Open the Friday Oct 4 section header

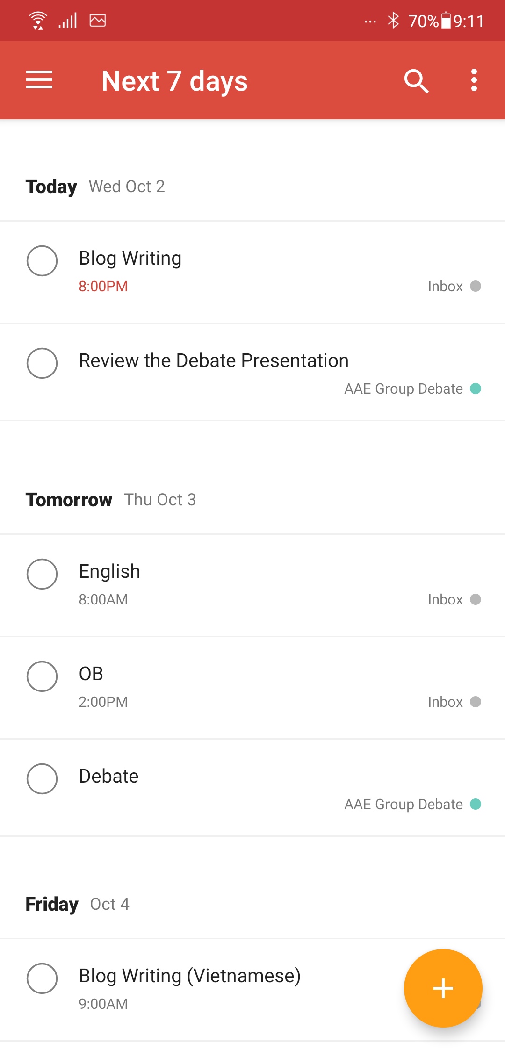point(78,904)
